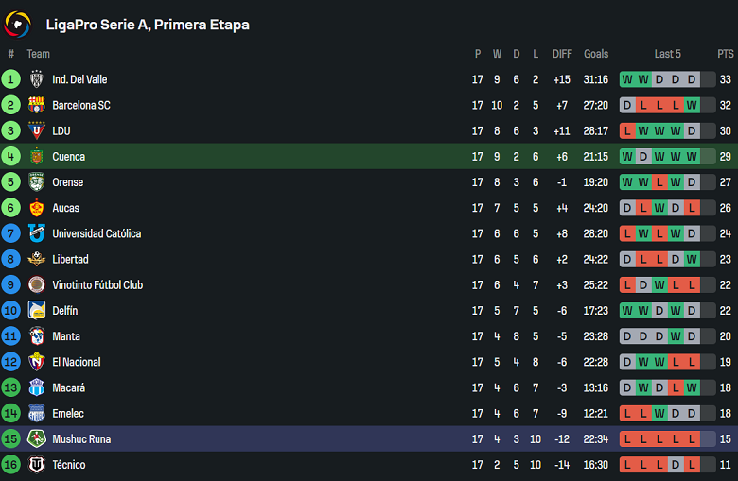Click the Universidad Católica crest icon

(37, 233)
